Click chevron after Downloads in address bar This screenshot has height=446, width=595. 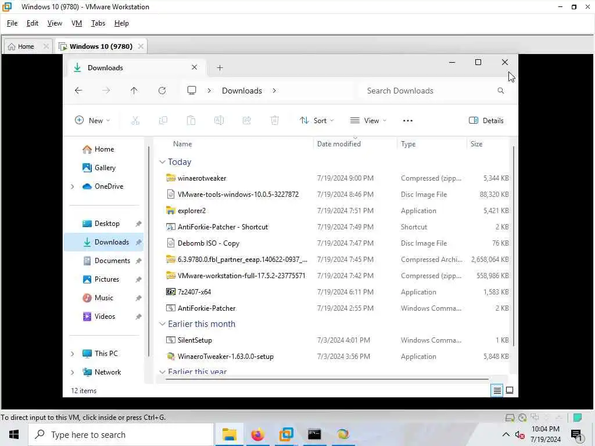(x=274, y=91)
